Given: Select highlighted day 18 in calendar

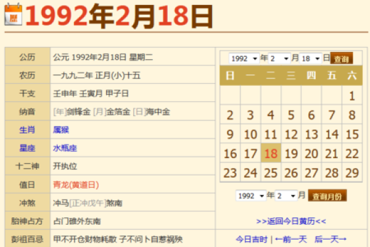Looking at the screenshot, I should click(x=270, y=154).
